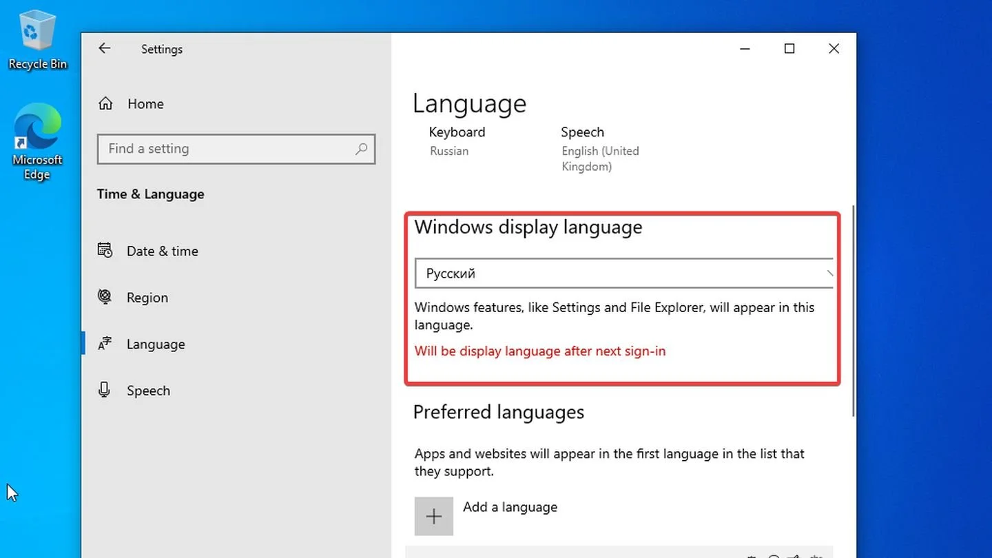Click the plus icon for Add a language
Viewport: 992px width, 558px height.
click(x=434, y=516)
